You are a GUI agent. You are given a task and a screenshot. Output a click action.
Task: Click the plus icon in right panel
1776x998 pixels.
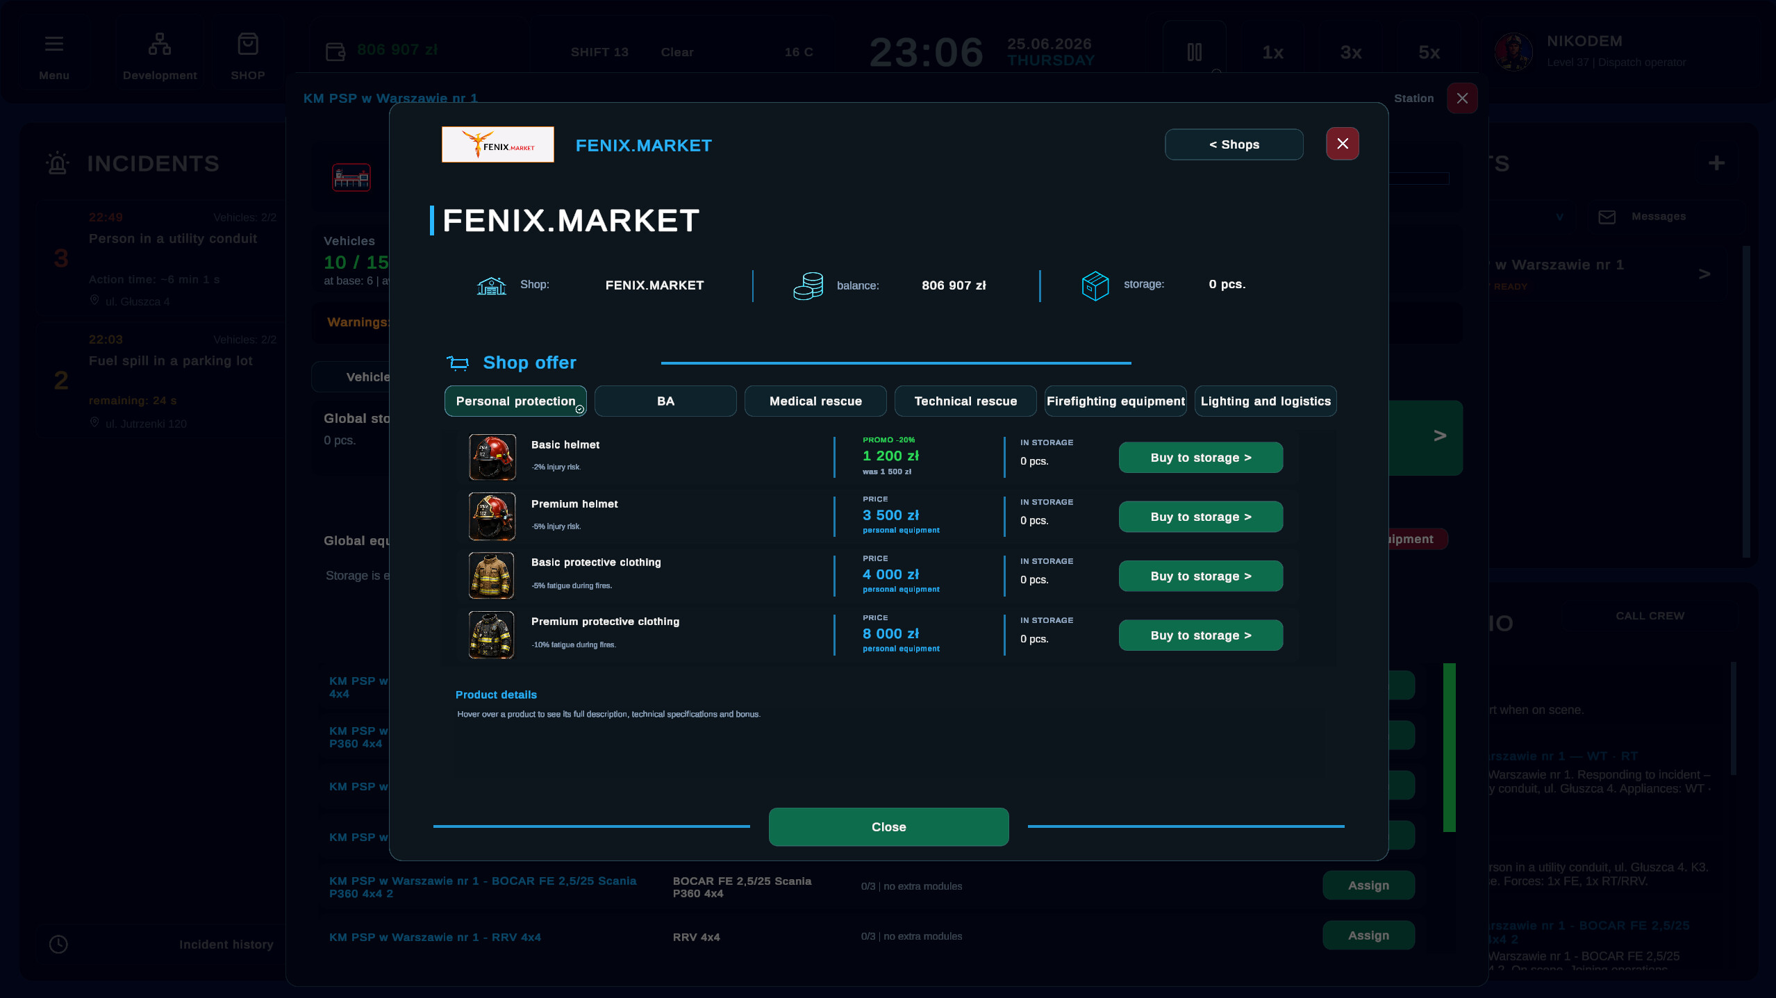point(1716,163)
